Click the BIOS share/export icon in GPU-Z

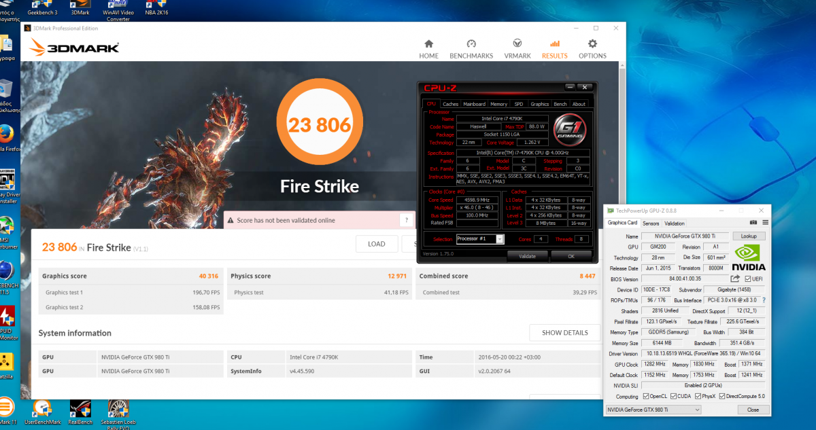(x=735, y=279)
